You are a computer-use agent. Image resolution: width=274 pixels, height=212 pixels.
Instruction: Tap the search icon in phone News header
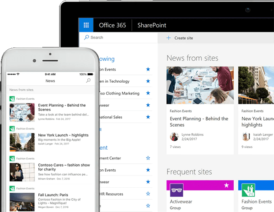tap(88, 80)
